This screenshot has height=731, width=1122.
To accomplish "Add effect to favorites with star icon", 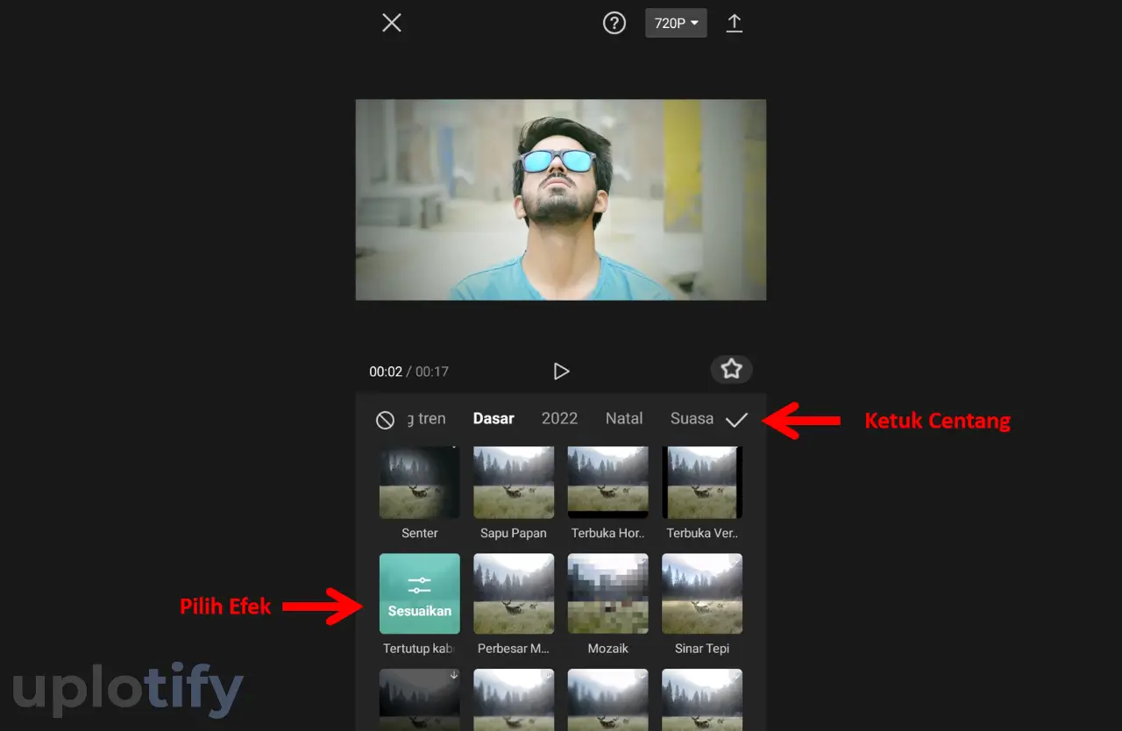I will coord(731,369).
